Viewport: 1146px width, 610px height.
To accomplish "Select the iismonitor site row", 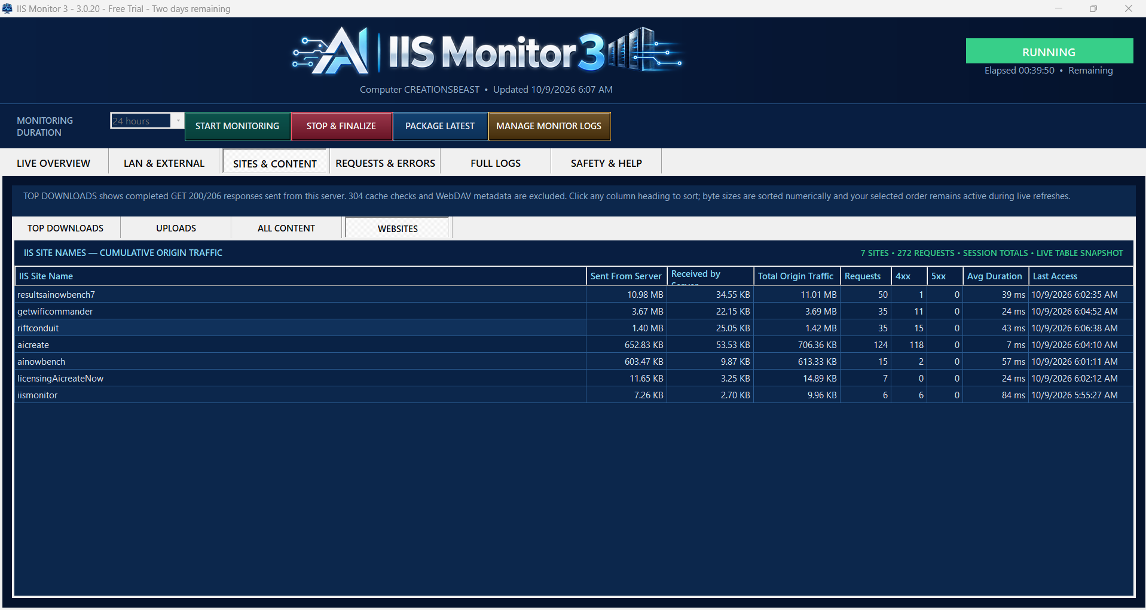I will tap(574, 395).
